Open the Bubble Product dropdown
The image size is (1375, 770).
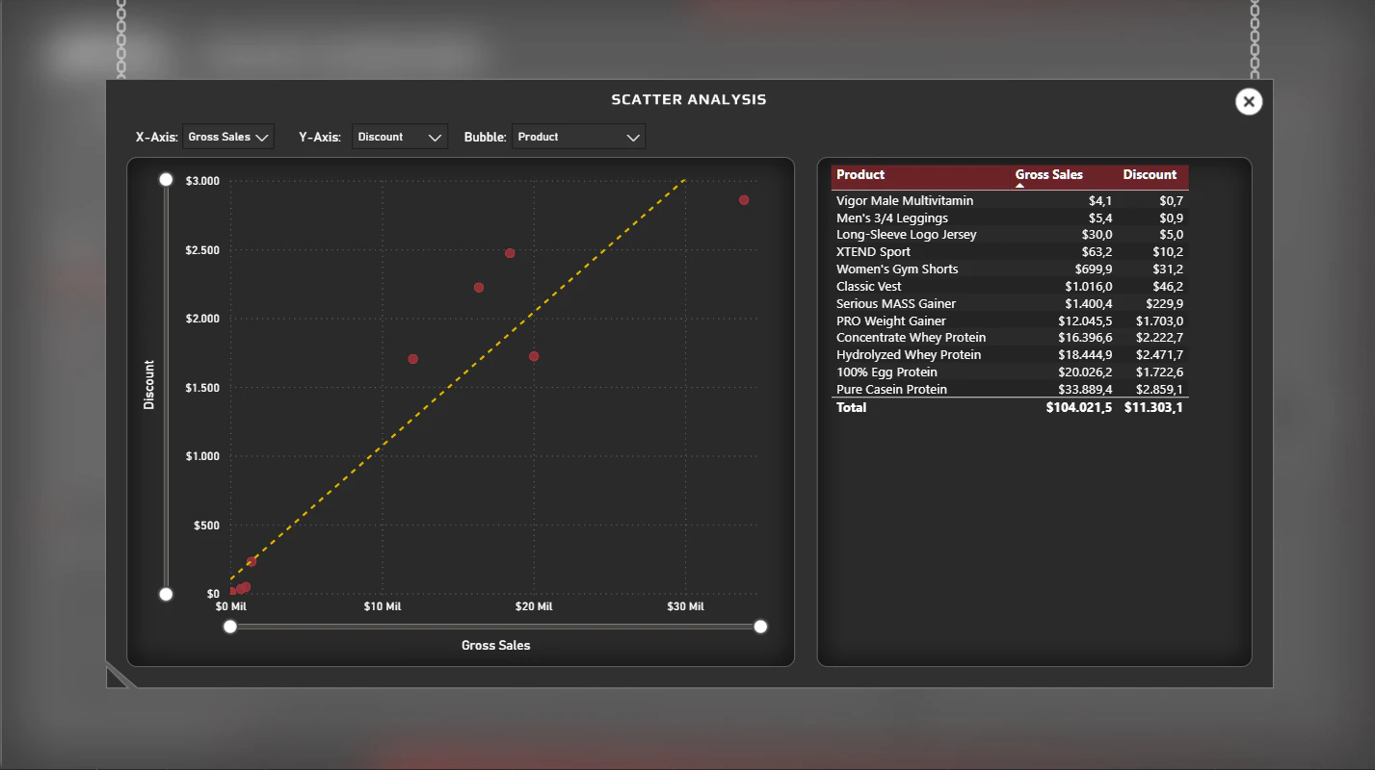tap(578, 137)
